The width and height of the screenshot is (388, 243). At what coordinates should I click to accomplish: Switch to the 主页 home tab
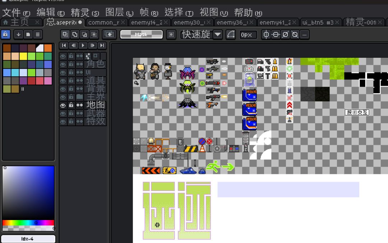[x=19, y=22]
